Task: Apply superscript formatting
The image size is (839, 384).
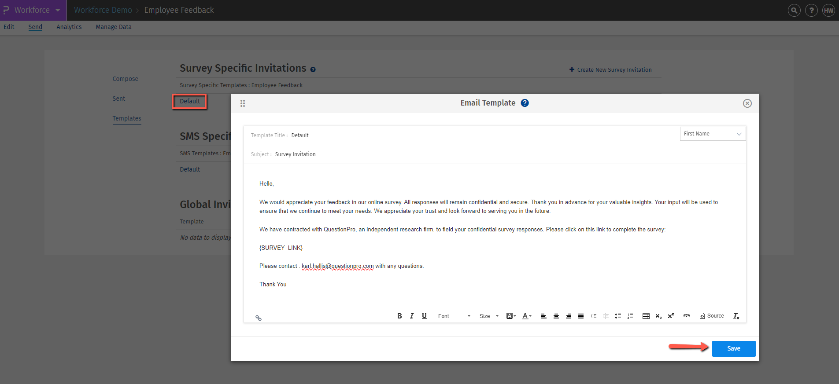Action: [x=671, y=316]
